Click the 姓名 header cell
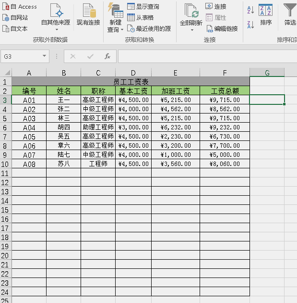This screenshot has height=303, width=297. (x=64, y=90)
